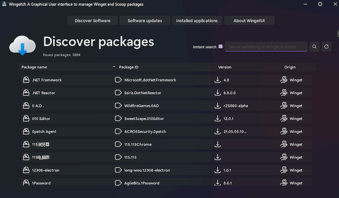Sort packages by Origin column header
This screenshot has width=339, height=198.
tap(290, 67)
